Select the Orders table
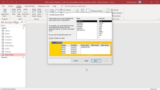 tap(13, 49)
